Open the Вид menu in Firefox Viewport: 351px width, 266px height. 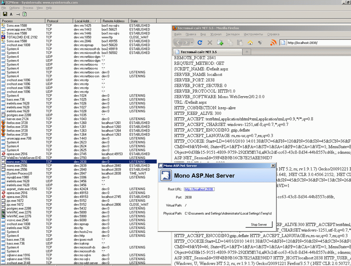(203, 34)
